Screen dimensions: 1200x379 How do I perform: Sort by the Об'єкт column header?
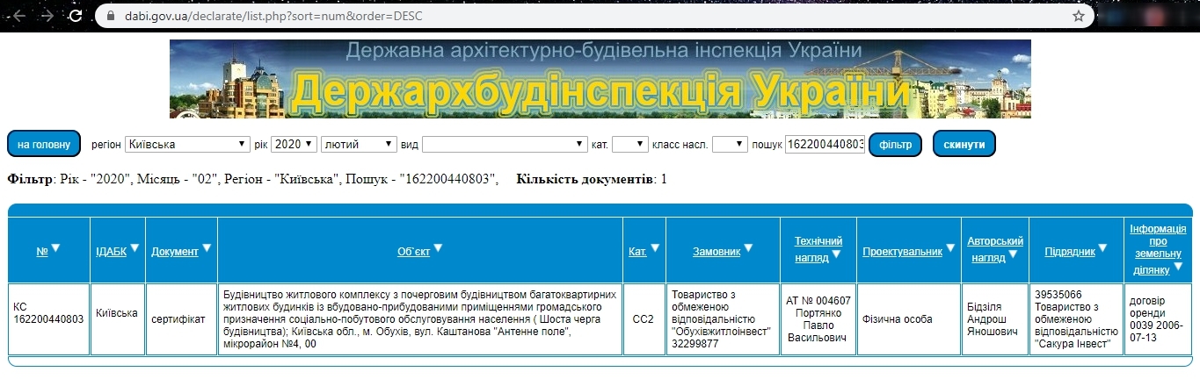413,251
